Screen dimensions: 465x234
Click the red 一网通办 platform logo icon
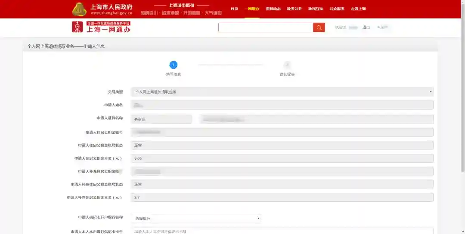point(77,27)
